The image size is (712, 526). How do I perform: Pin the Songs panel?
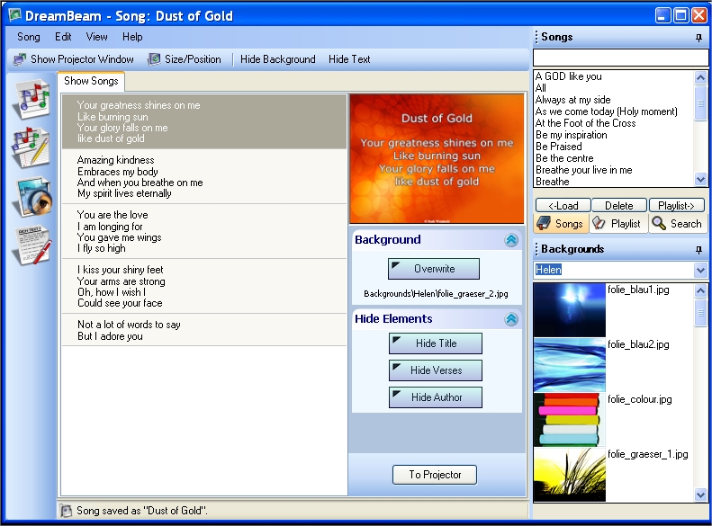[x=698, y=38]
